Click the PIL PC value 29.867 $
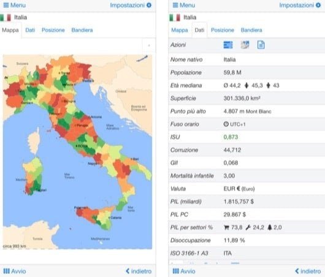The width and height of the screenshot is (325, 277). (x=235, y=214)
